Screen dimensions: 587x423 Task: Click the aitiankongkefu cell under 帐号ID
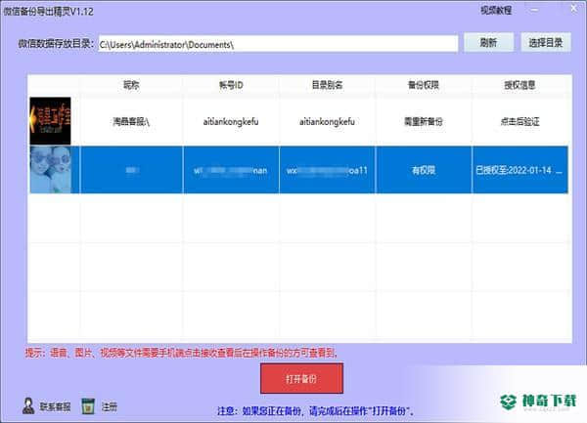231,121
